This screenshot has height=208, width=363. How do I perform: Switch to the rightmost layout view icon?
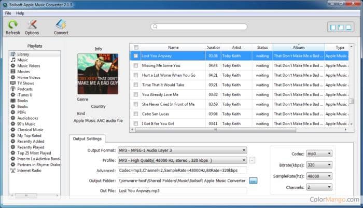349,27
